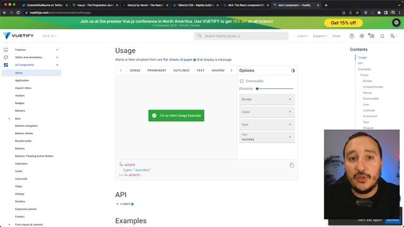Show previous usage tabs with left chevron
The width and height of the screenshot is (404, 227).
[121, 70]
